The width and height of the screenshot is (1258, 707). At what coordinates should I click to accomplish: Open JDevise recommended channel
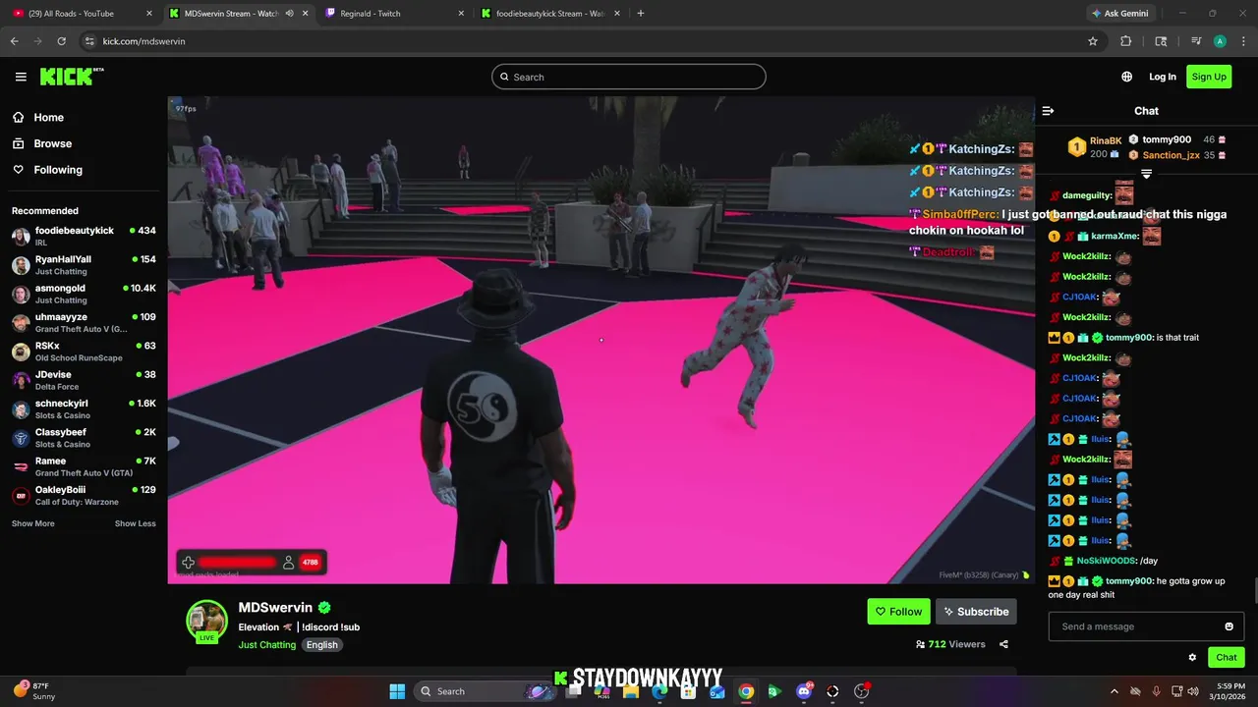pyautogui.click(x=84, y=380)
